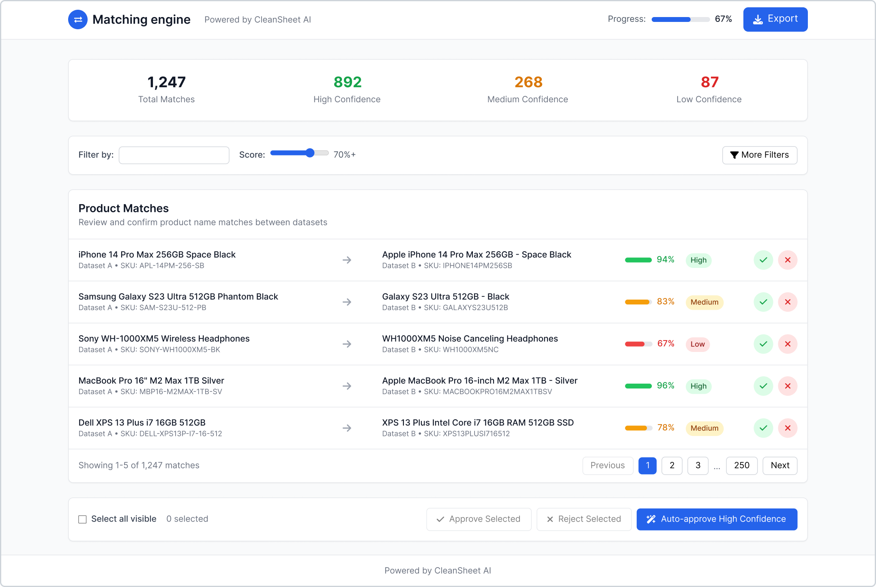This screenshot has width=876, height=587.
Task: Click the Score threshold slider handle
Action: [x=310, y=153]
